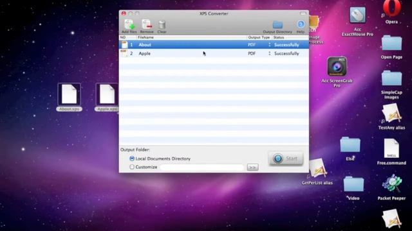Click Successfully status of Apple row
This screenshot has width=412, height=231.
tap(286, 53)
